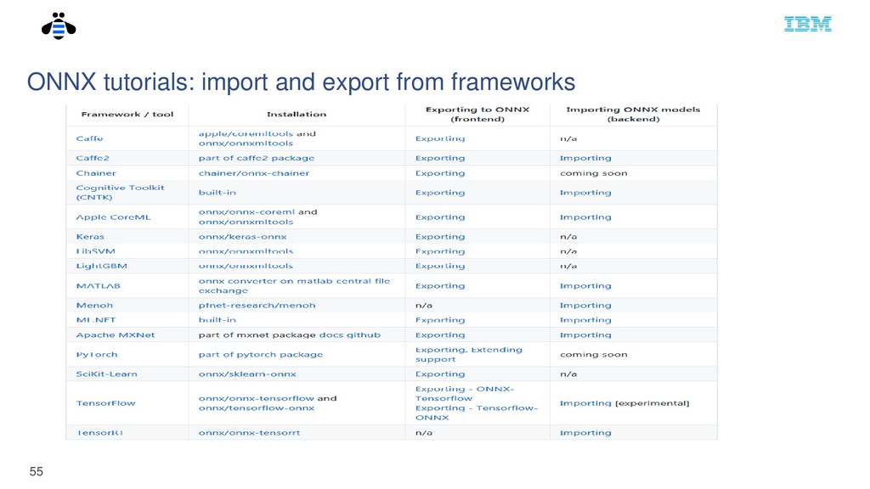Viewport: 870px width, 489px height.
Task: Follow the chainer/onnx-chainer link
Action: tap(254, 173)
